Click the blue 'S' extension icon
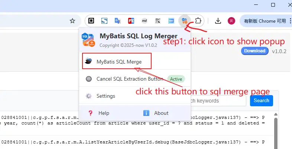Screen dimensions: 292x149 click(104, 21)
